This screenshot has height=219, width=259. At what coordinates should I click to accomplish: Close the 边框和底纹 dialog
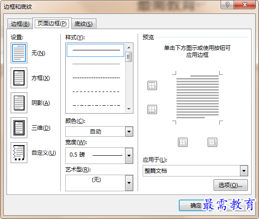[245, 5]
